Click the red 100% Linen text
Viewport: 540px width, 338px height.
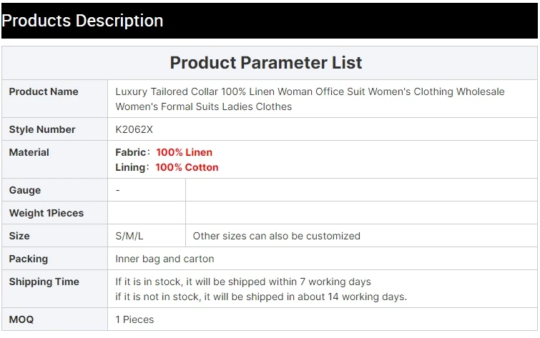pyautogui.click(x=184, y=152)
